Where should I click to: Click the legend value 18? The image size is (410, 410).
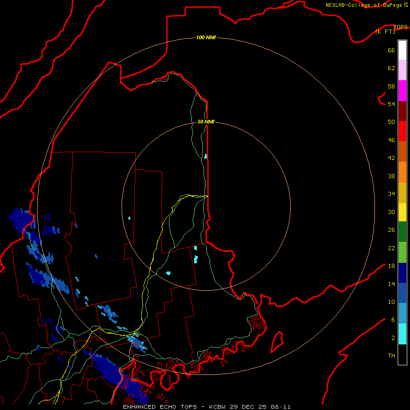pyautogui.click(x=391, y=266)
